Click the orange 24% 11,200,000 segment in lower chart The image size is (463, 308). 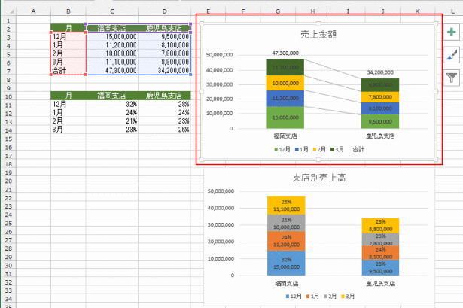tap(286, 241)
